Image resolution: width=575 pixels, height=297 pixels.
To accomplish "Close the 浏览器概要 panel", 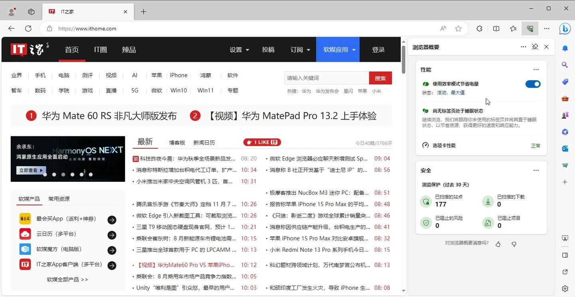I will click(547, 47).
